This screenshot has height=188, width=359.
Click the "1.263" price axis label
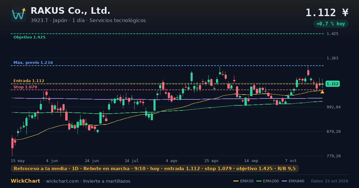332,58
